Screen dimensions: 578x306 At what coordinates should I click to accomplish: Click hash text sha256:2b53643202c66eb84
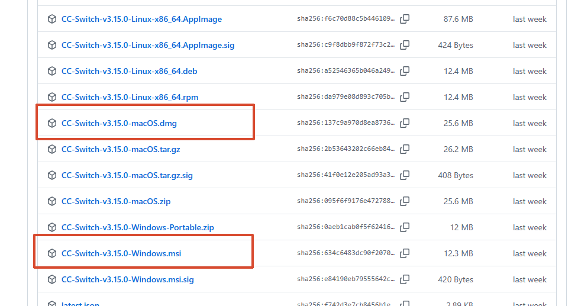tap(345, 149)
